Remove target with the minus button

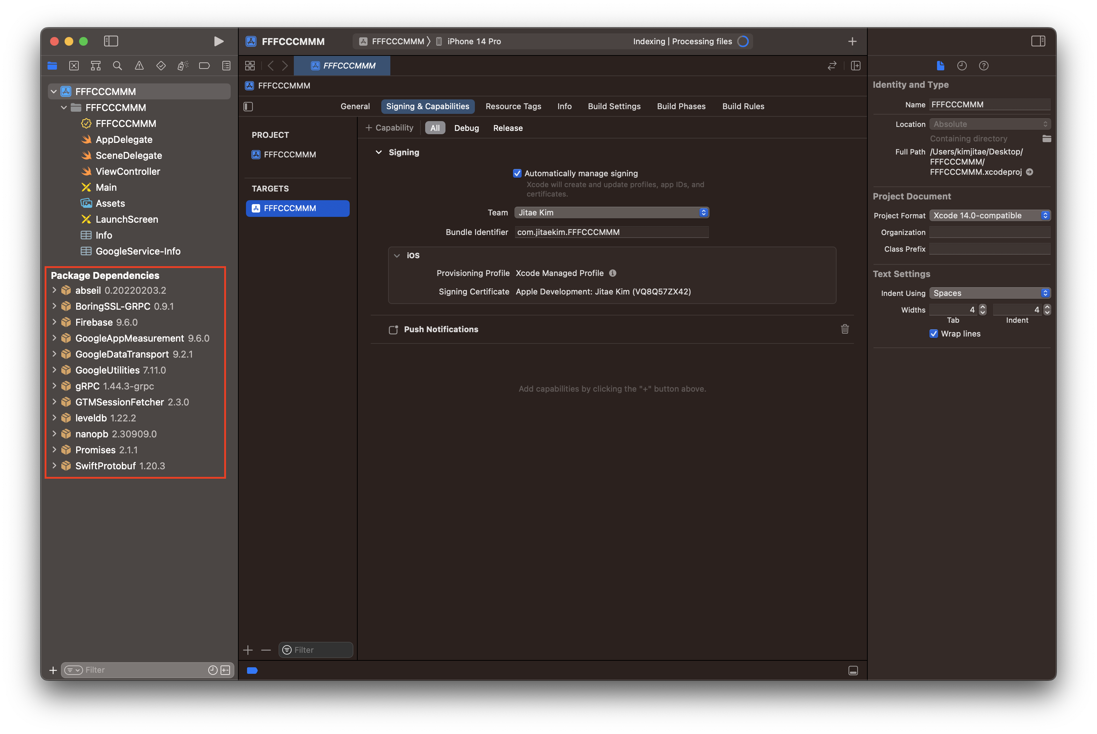(266, 650)
